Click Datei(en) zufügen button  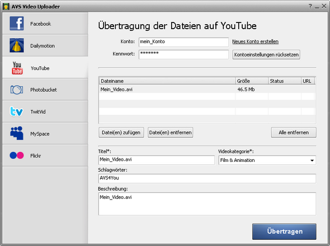121,133
